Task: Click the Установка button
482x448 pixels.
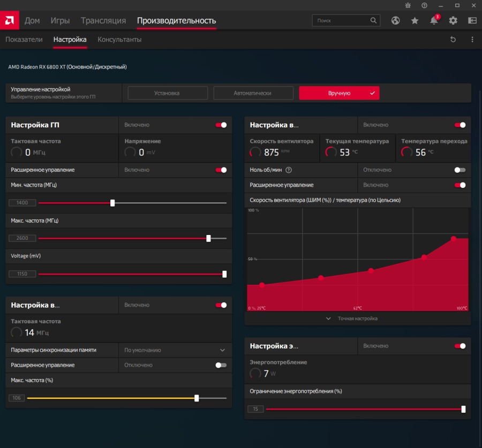Action: pyautogui.click(x=167, y=93)
